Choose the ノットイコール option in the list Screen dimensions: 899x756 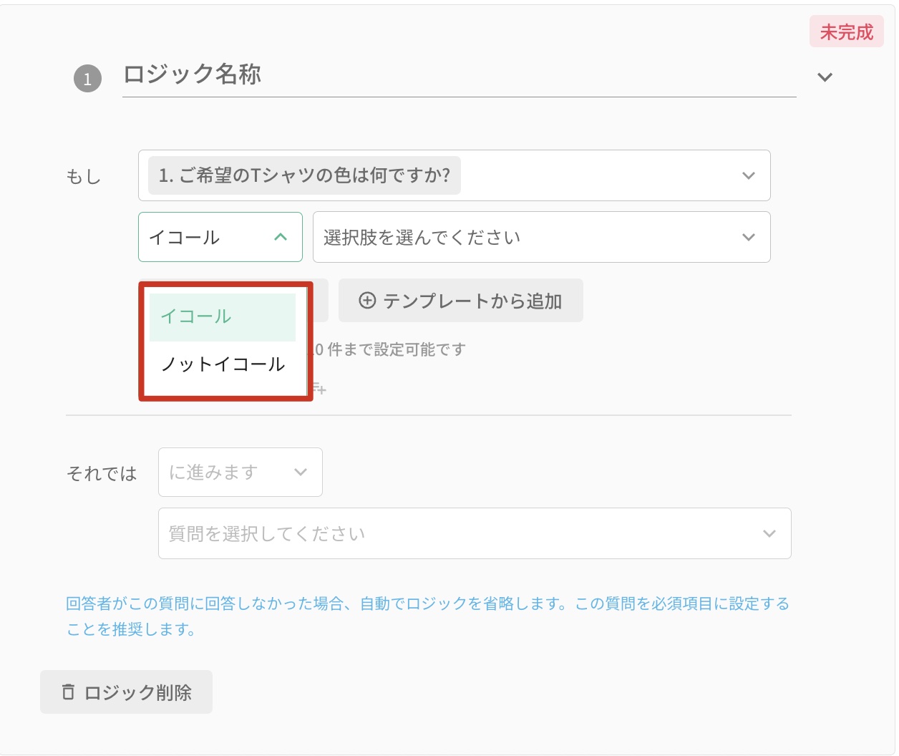[x=222, y=364]
